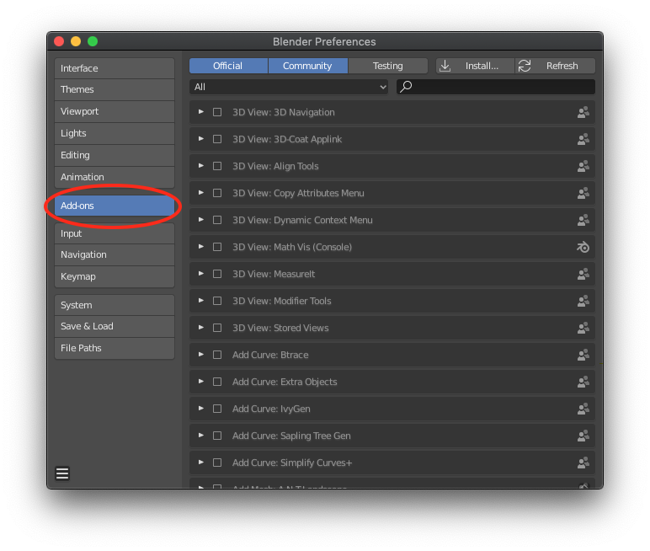The image size is (650, 551).
Task: Enable the Dynamic Context Menu checkbox
Action: click(x=217, y=220)
